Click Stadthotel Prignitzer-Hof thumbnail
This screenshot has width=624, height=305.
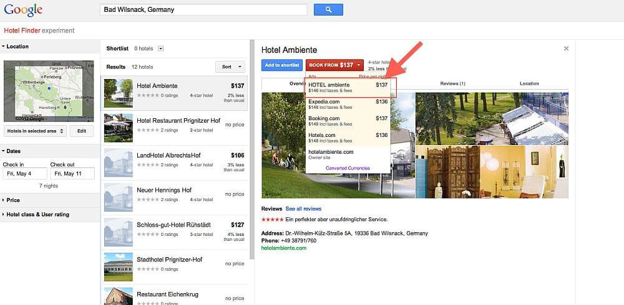[118, 267]
